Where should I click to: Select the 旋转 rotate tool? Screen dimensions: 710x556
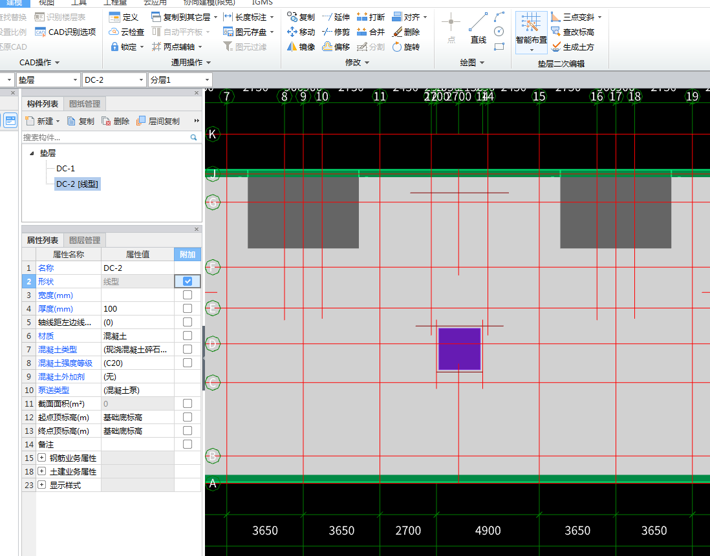(406, 47)
